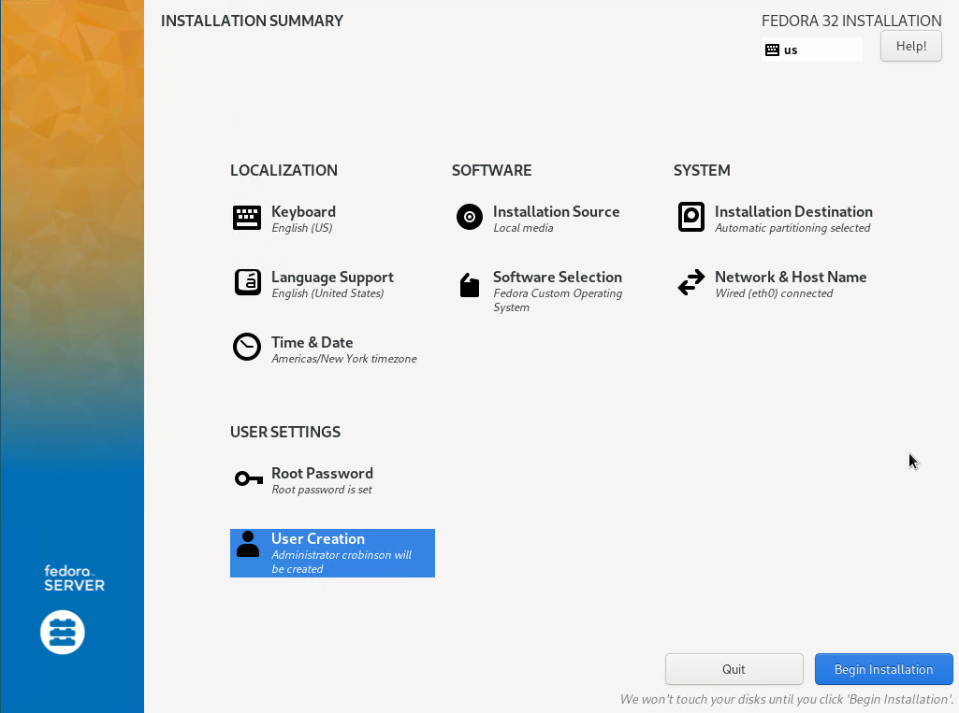Click 'English (US)' keyboard status text
The image size is (959, 713).
pyautogui.click(x=302, y=228)
